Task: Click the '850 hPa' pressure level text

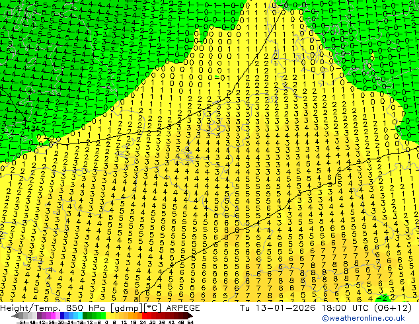Action: [x=87, y=308]
